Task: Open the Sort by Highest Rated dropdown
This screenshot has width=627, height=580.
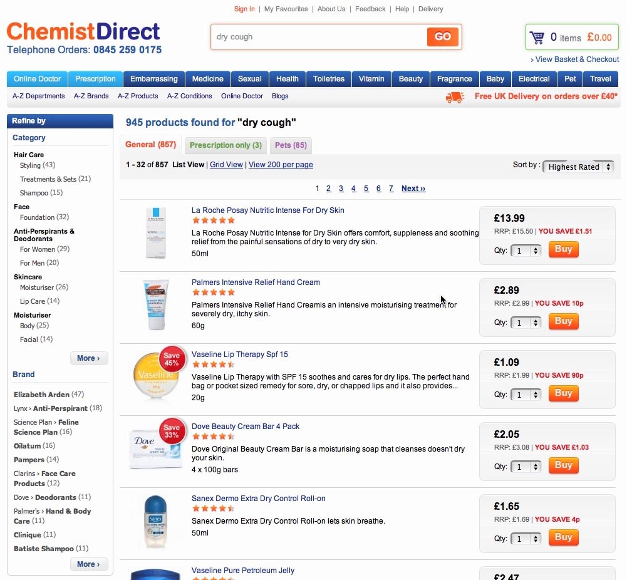Action: [579, 167]
